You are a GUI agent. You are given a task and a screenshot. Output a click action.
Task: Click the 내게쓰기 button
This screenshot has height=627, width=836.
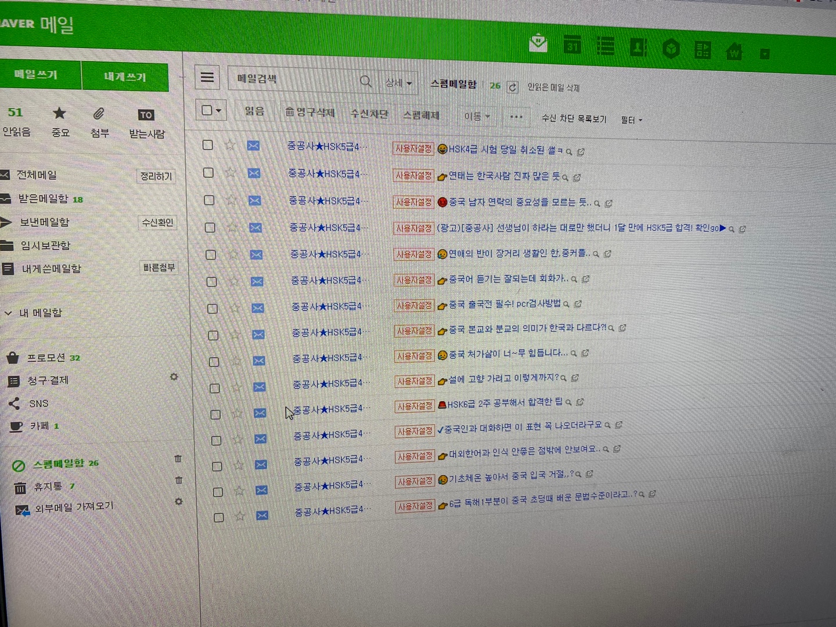tap(125, 77)
